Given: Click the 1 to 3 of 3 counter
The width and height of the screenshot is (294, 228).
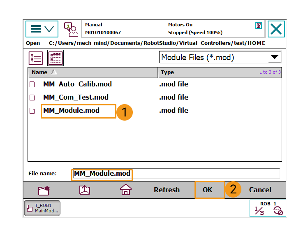Looking at the screenshot, I should [270, 72].
